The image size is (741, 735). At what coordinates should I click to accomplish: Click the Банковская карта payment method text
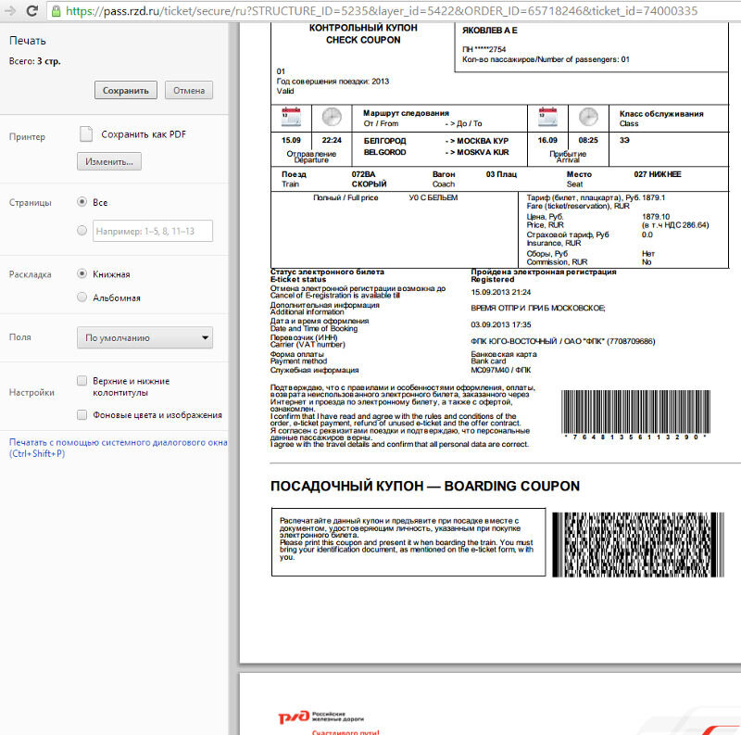[504, 354]
